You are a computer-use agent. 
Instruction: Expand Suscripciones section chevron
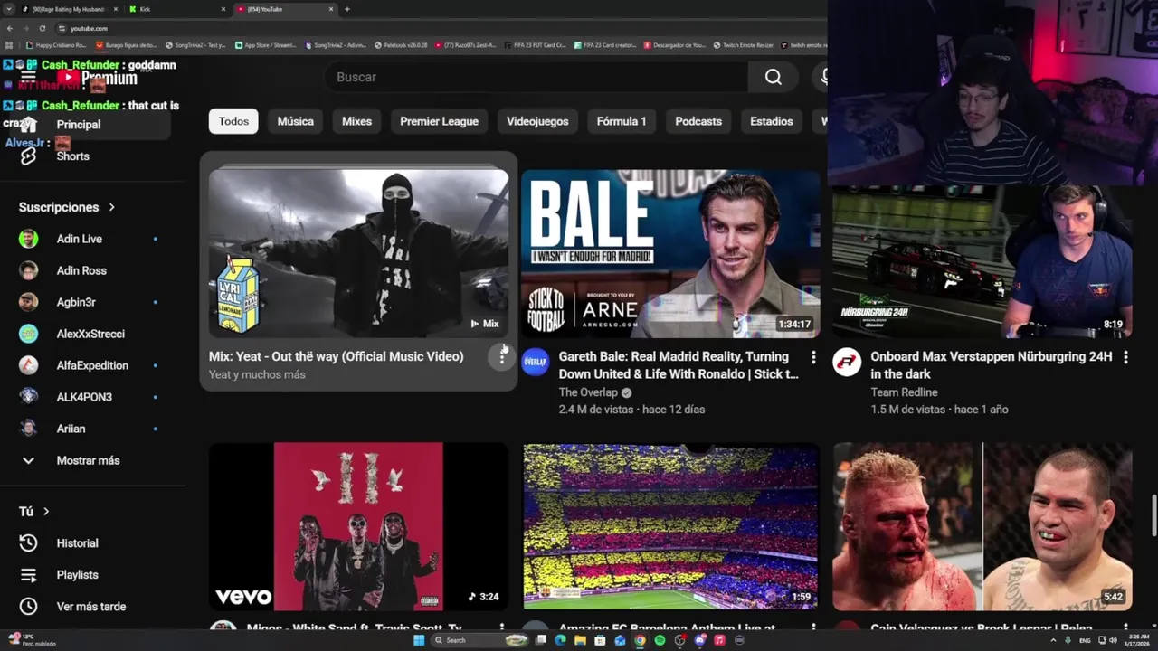(x=112, y=207)
